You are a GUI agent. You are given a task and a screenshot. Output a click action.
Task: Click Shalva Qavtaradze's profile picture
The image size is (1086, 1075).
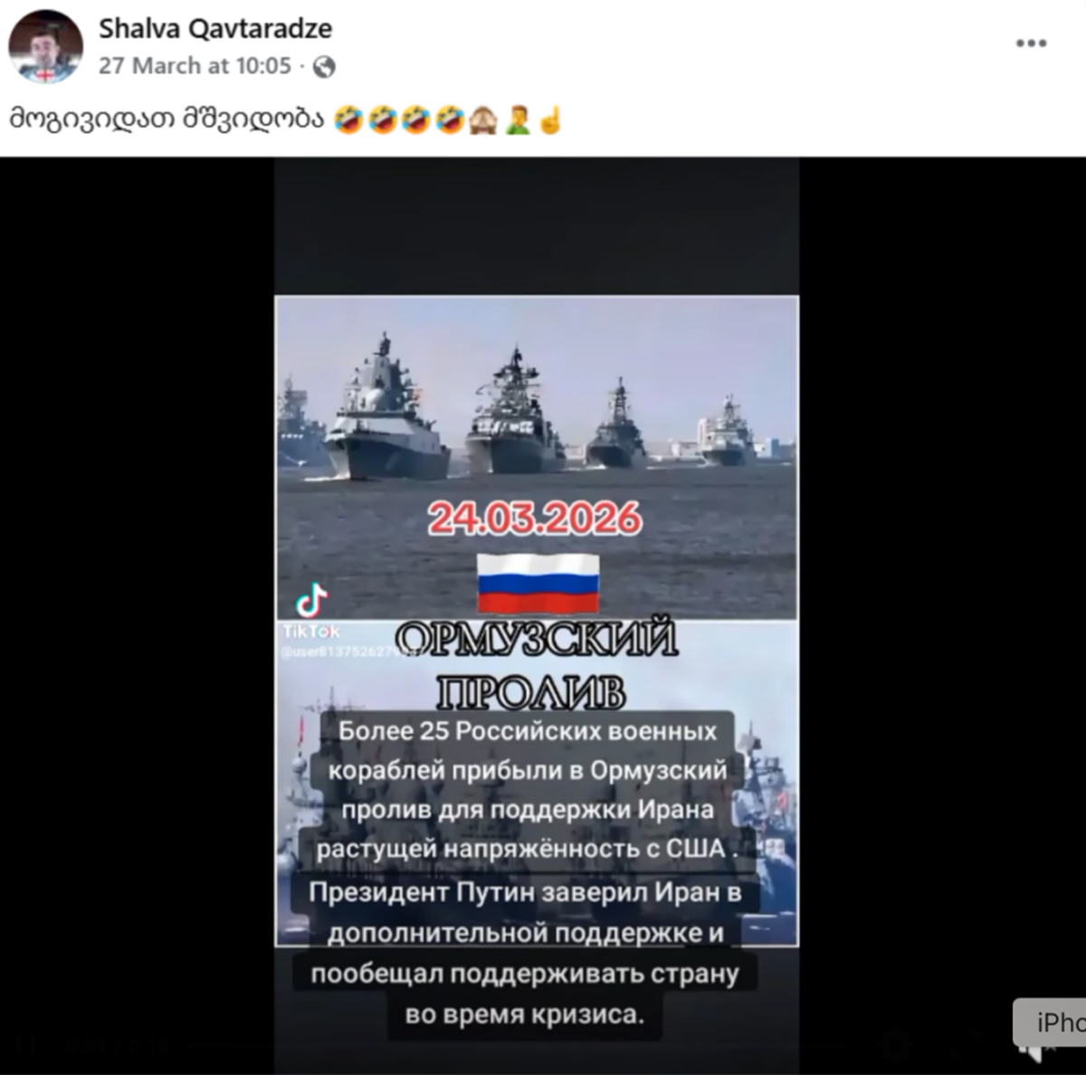(45, 47)
